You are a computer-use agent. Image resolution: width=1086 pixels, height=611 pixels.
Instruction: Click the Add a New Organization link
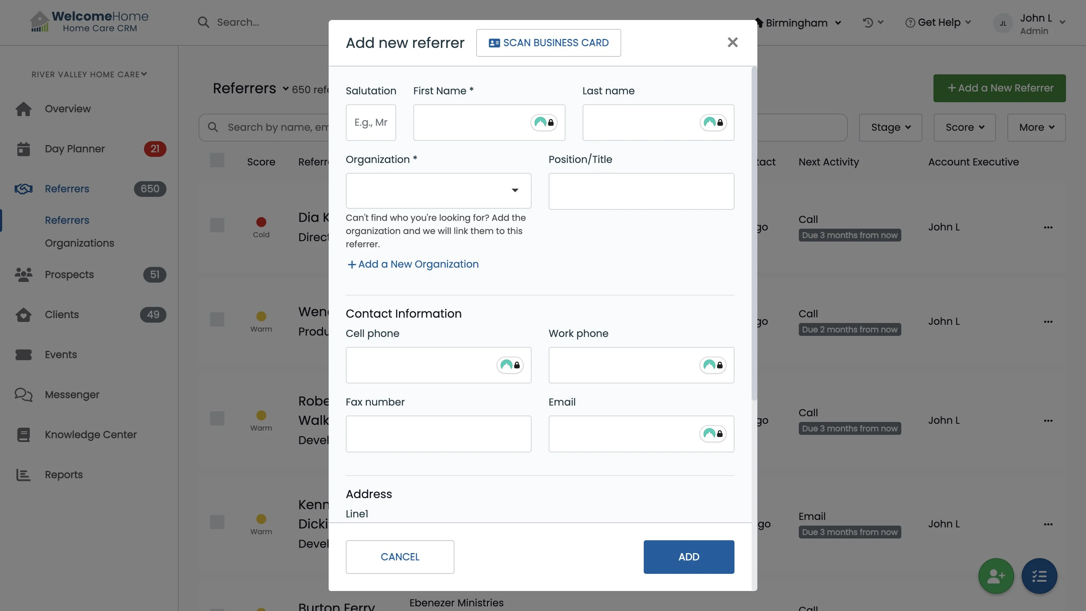(413, 264)
